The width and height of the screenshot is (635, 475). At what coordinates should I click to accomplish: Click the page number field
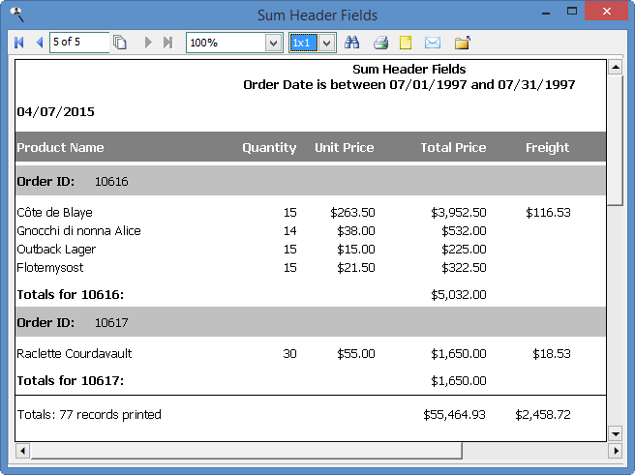pos(77,43)
